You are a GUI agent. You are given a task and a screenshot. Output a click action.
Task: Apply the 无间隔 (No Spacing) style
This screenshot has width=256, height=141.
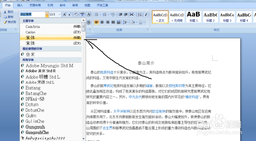(x=177, y=17)
